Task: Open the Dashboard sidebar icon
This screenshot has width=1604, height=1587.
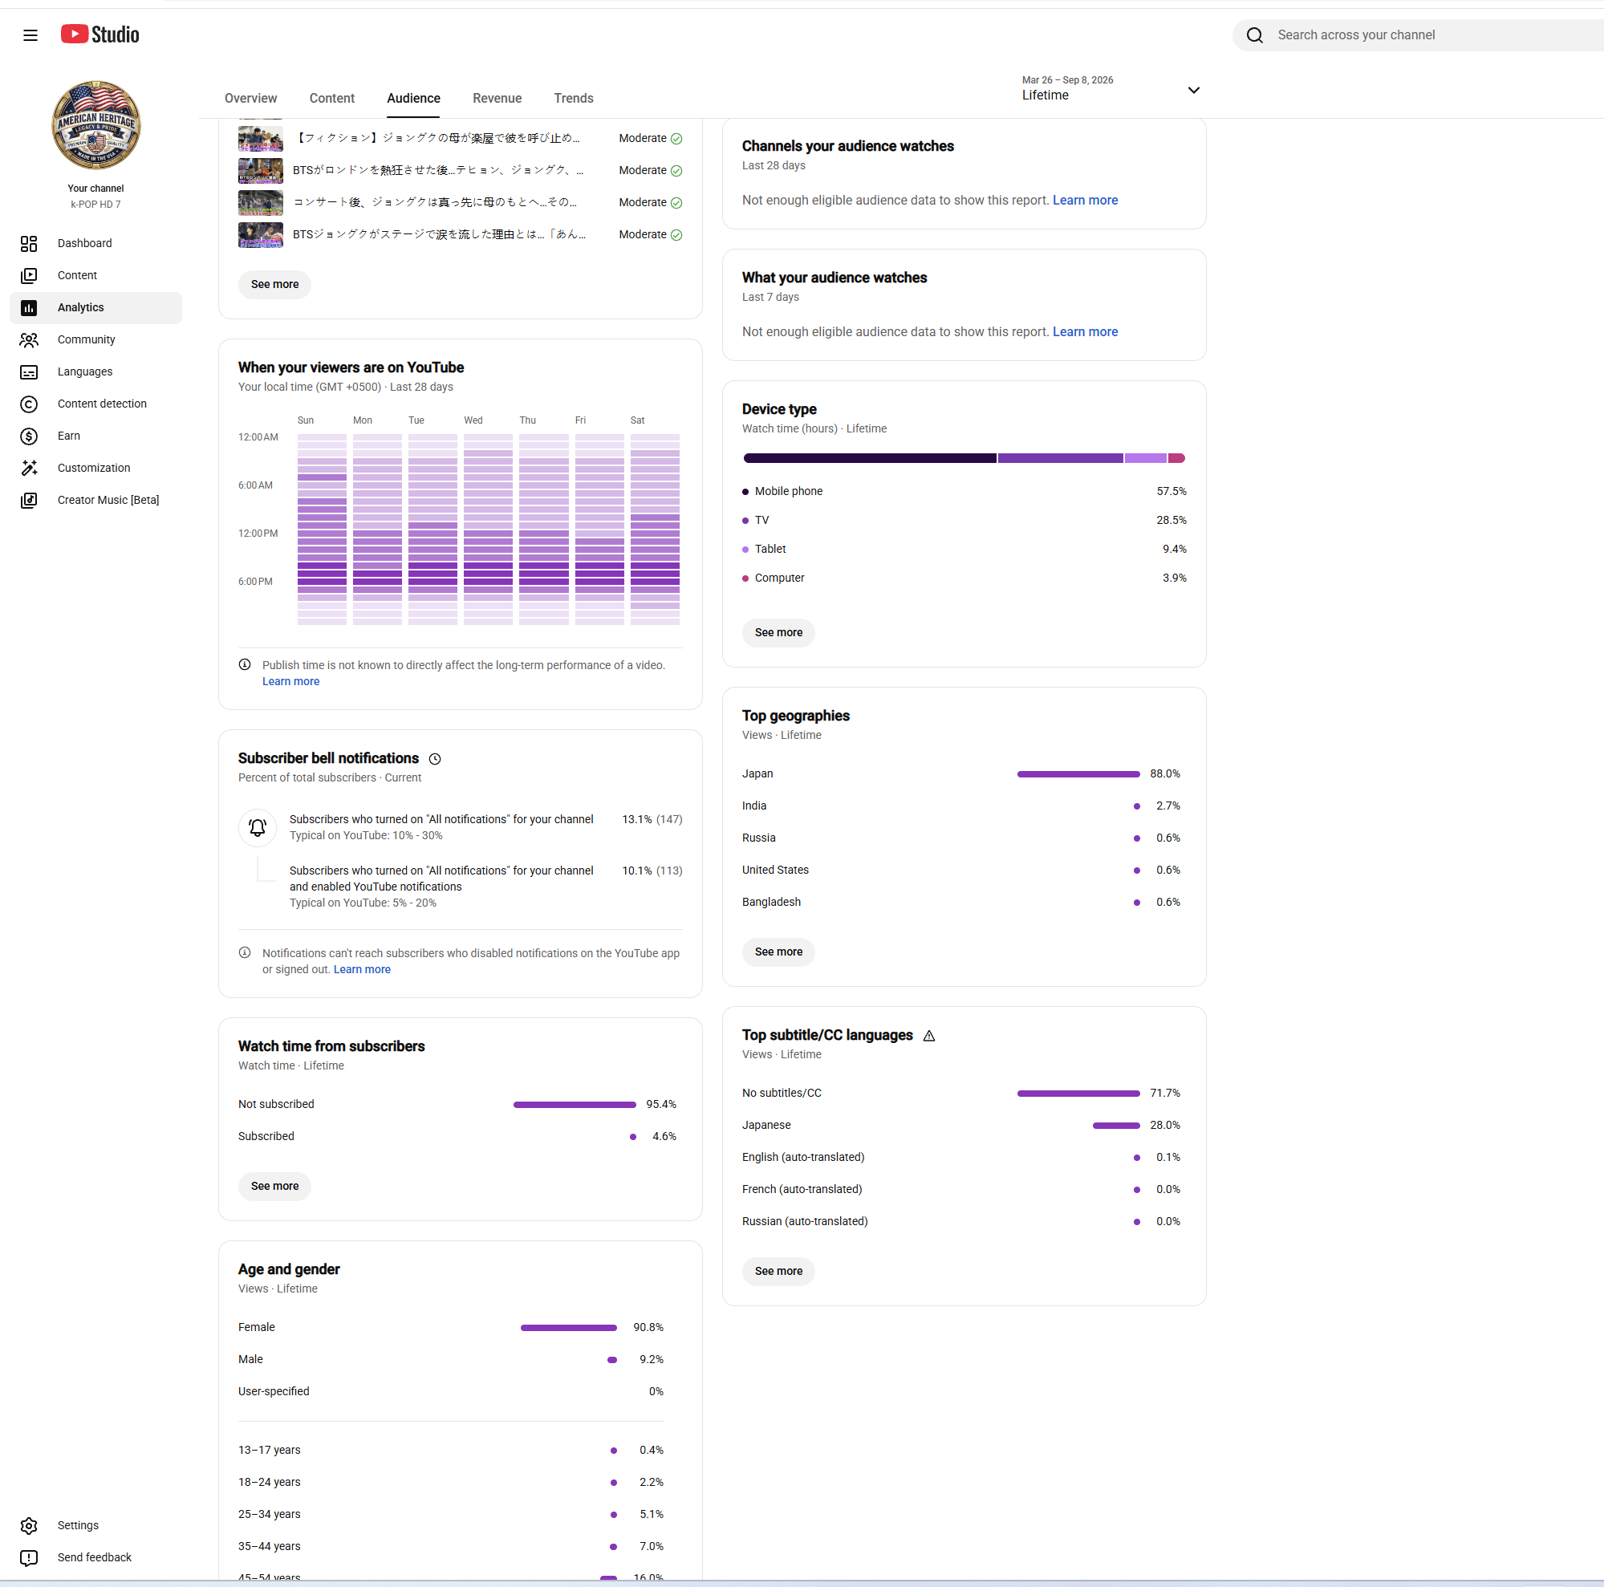Action: coord(29,243)
